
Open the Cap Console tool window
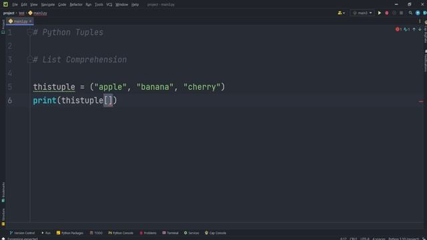pos(216,233)
